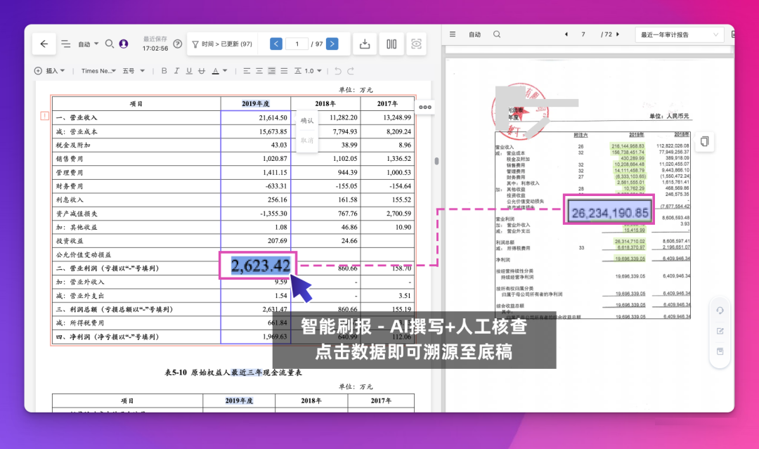Viewport: 759px width, 449px height.
Task: Toggle the split column compare view icon
Action: (391, 44)
